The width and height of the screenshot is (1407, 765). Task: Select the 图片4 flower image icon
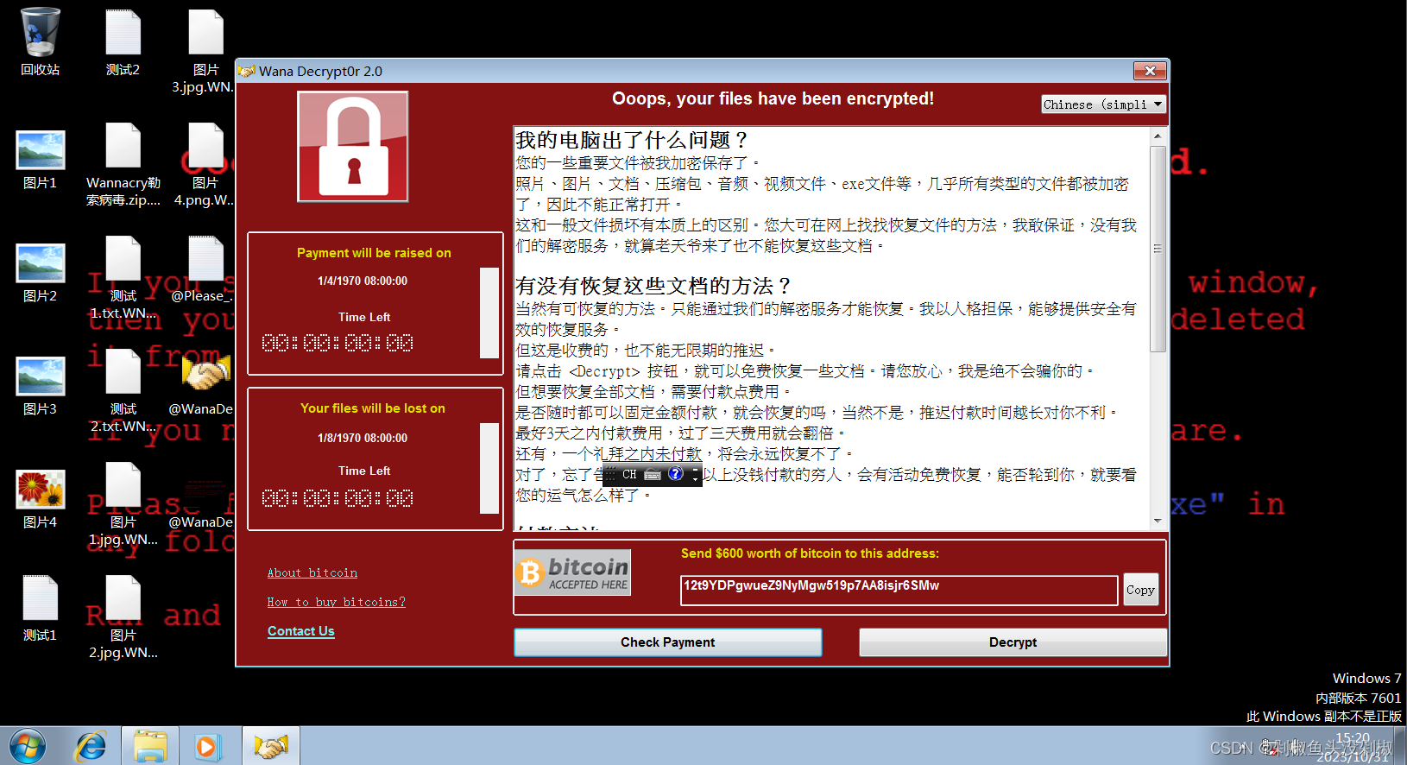pos(40,498)
